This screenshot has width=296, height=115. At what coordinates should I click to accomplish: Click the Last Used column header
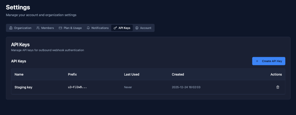pyautogui.click(x=132, y=74)
